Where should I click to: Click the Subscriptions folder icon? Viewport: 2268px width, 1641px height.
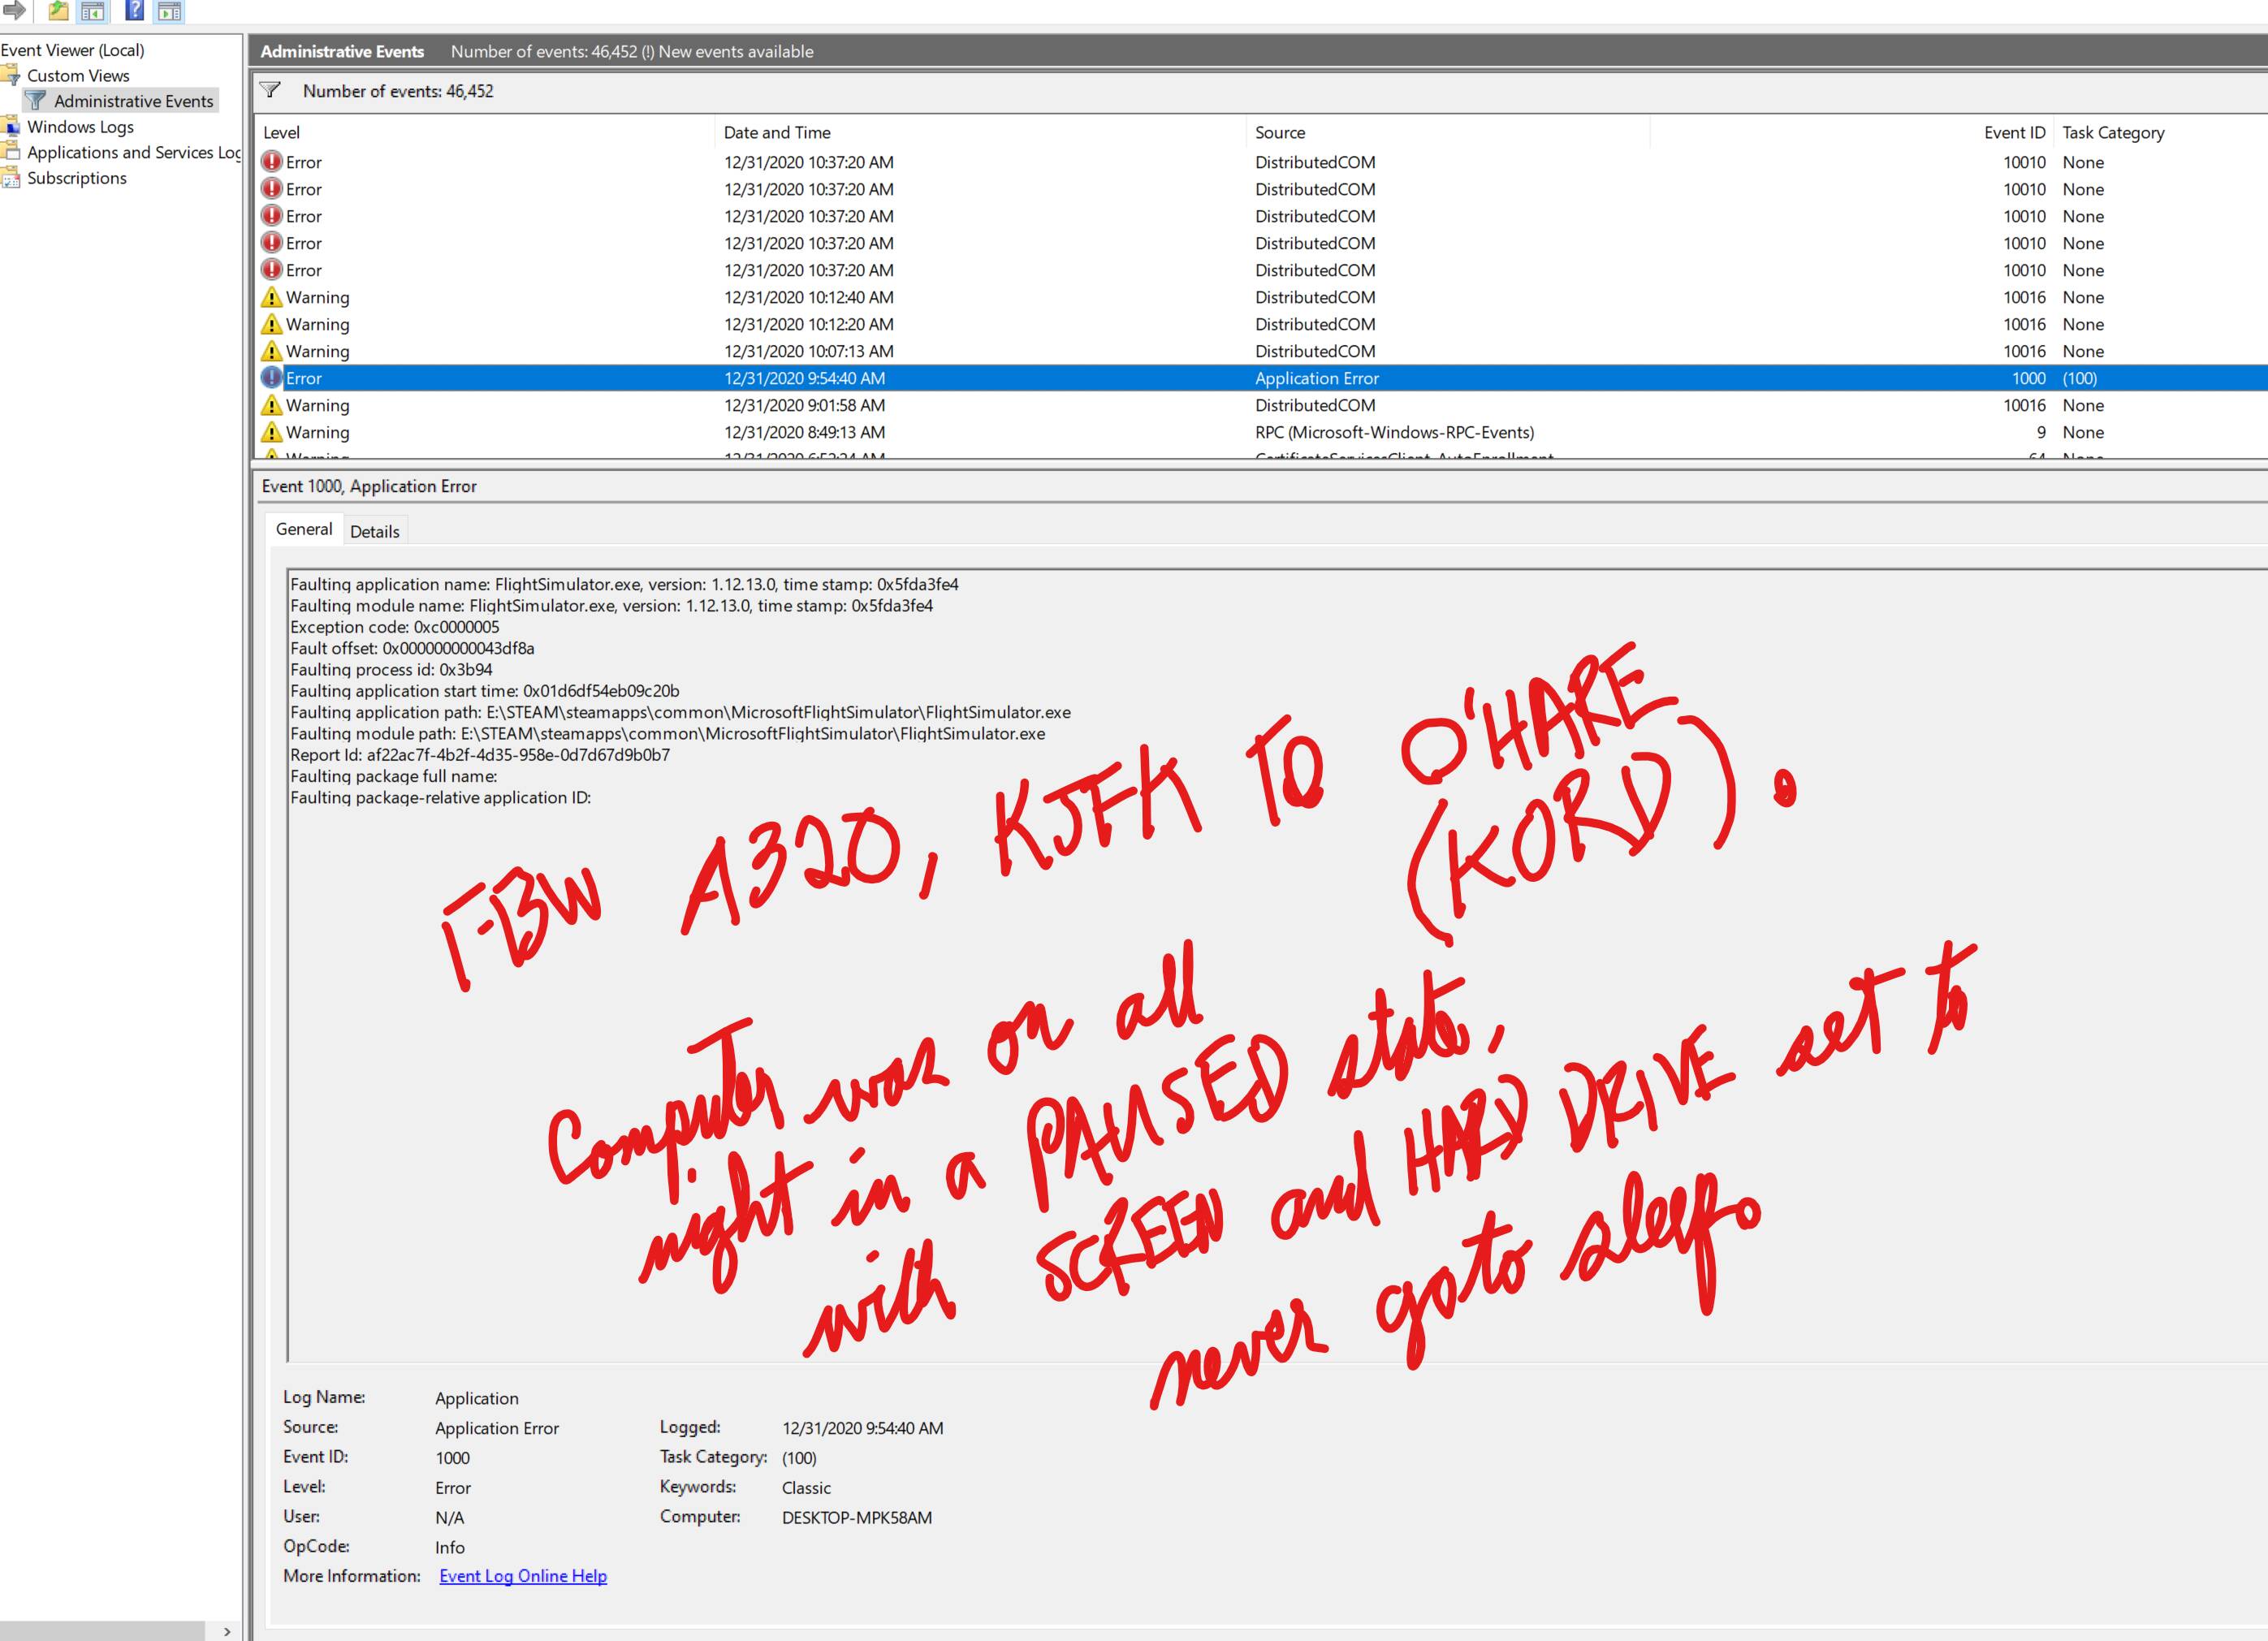(x=11, y=178)
